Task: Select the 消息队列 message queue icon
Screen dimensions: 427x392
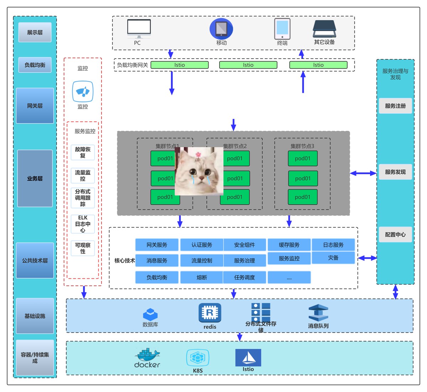Action: (318, 312)
